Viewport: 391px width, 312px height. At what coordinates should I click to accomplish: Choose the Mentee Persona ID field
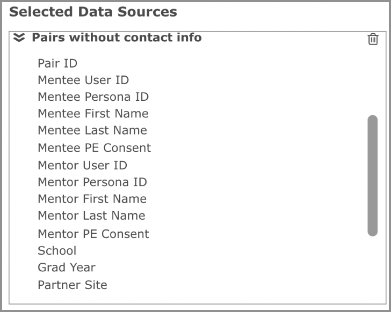click(93, 96)
